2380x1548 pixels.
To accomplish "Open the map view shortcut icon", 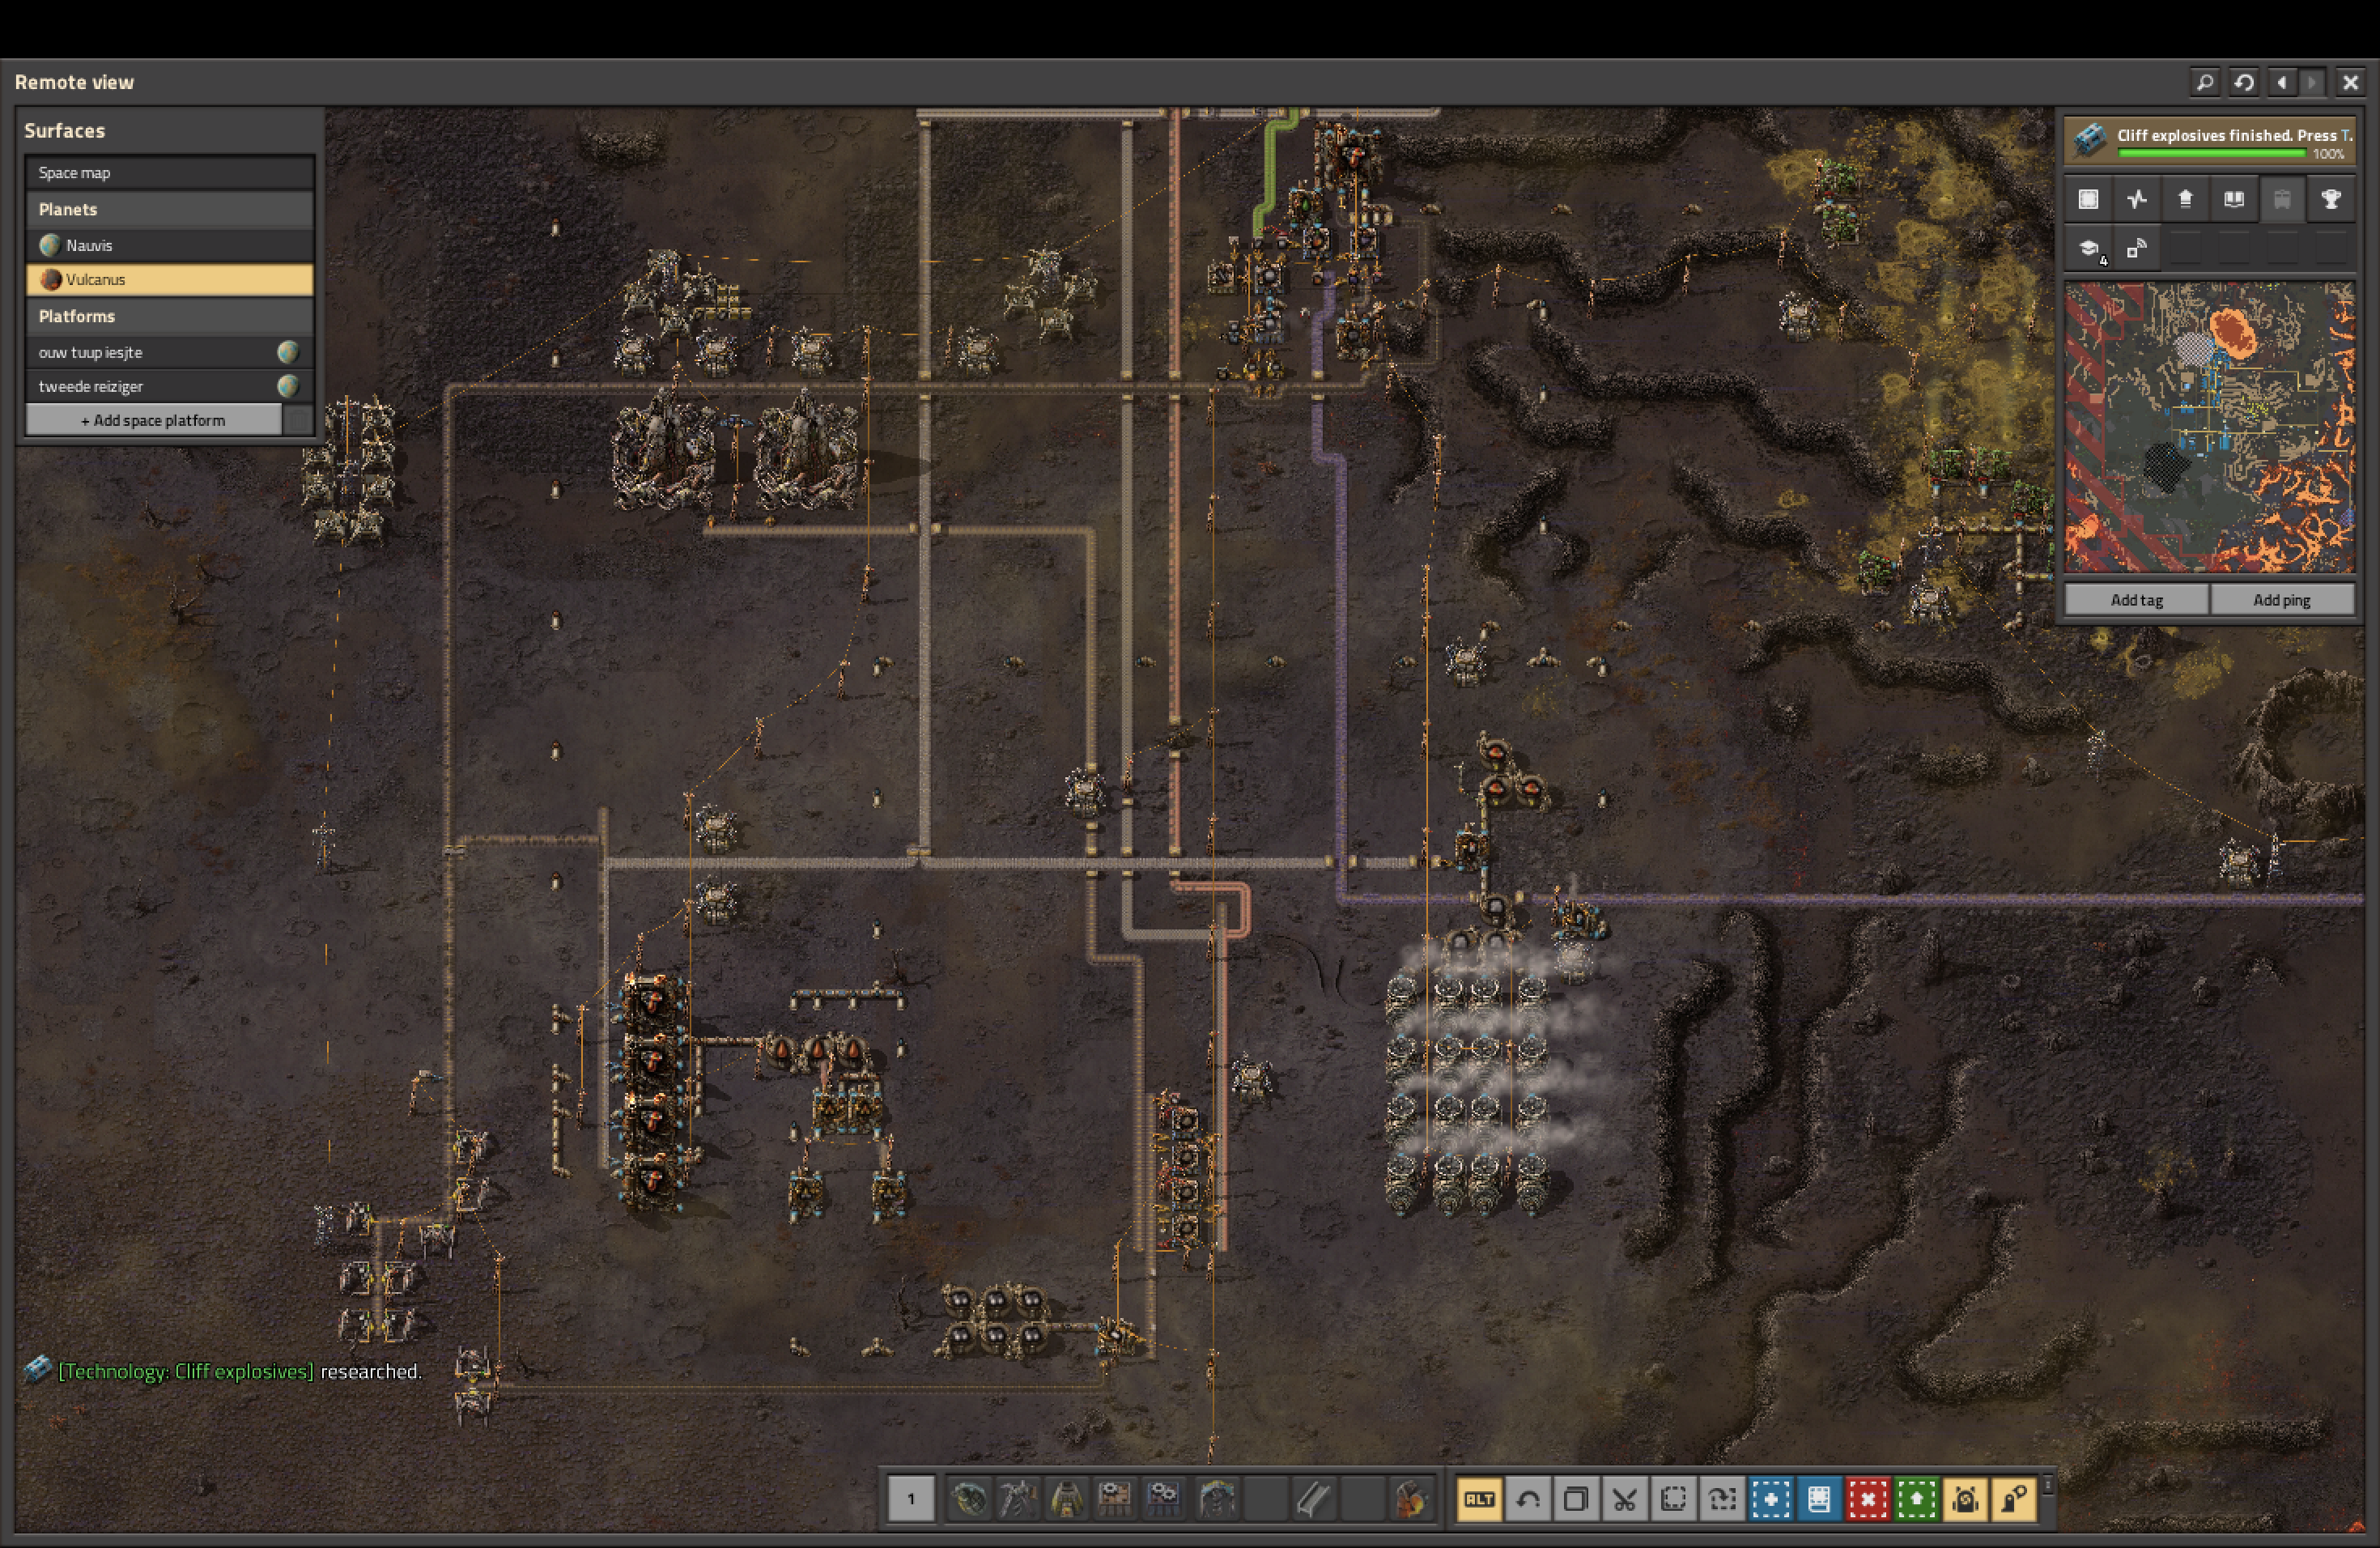I will click(x=2088, y=199).
